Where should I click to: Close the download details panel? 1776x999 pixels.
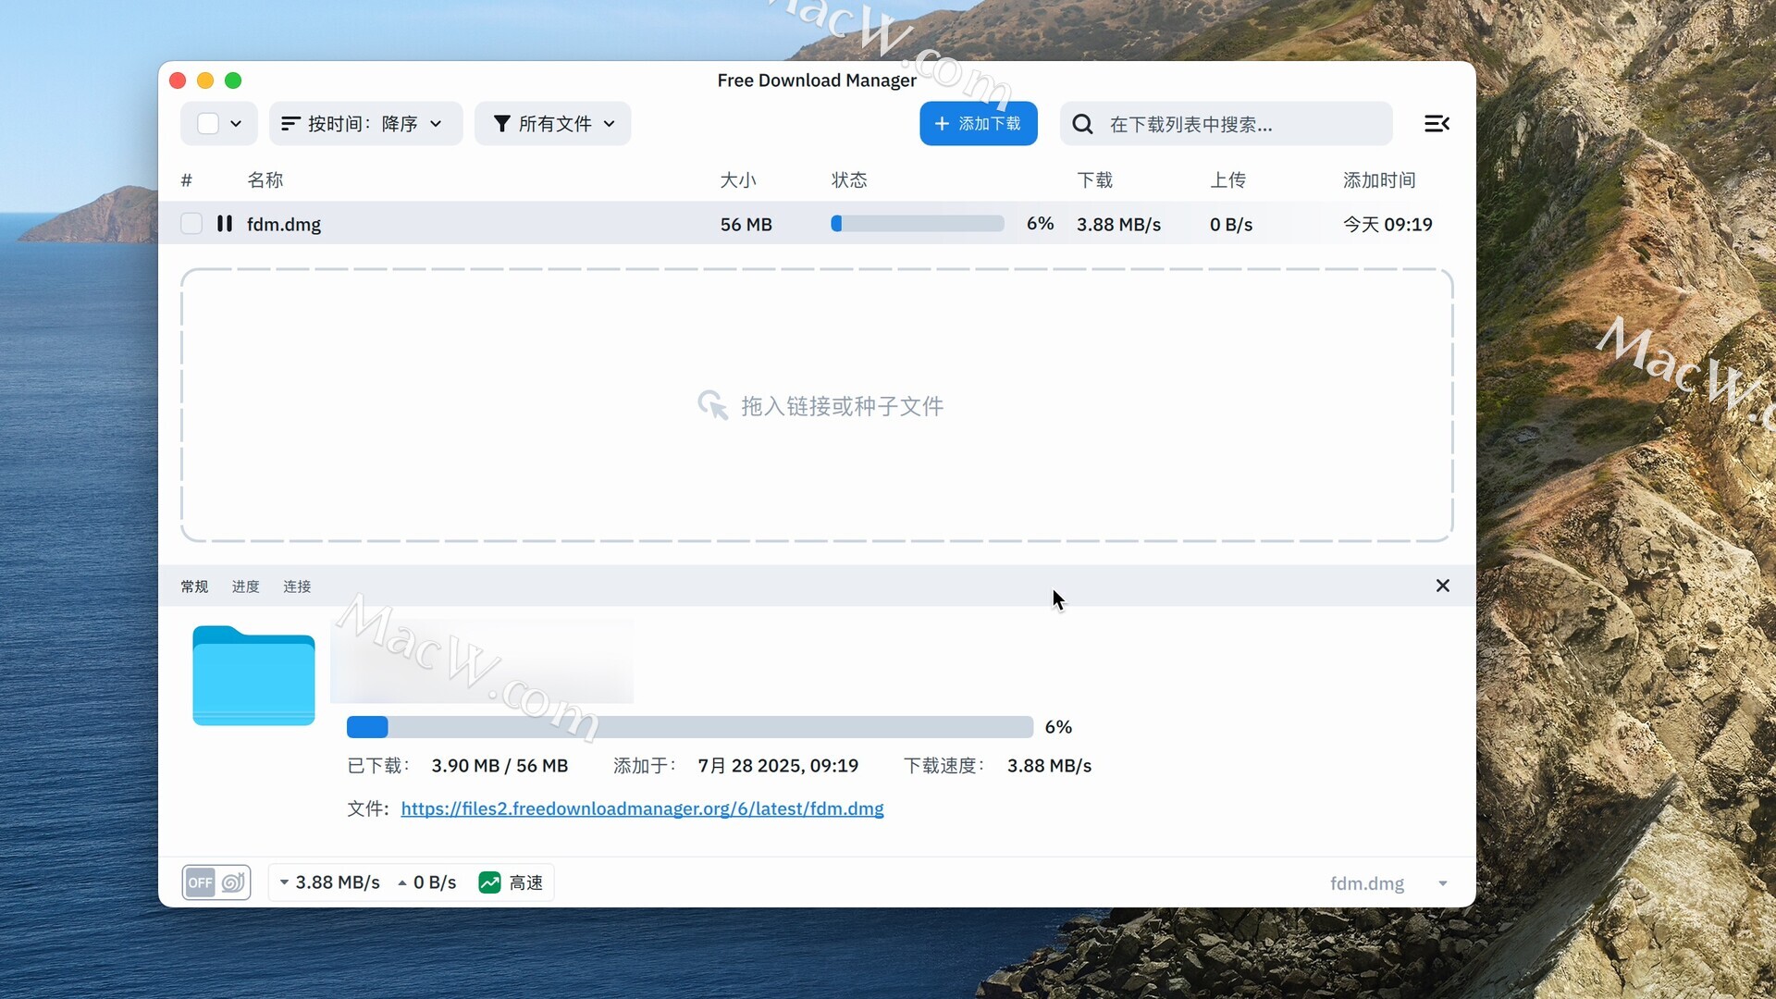point(1442,586)
